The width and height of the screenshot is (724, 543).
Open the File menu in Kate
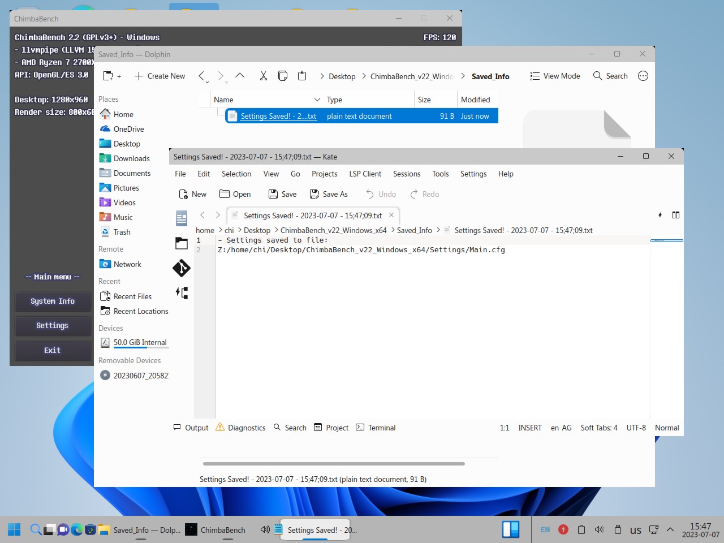pos(180,174)
